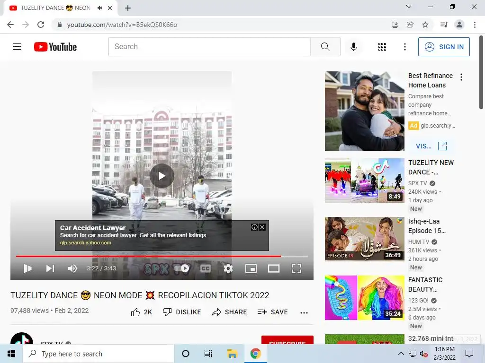485x363 pixels.
Task: Bookmark this page with star icon
Action: point(425,25)
